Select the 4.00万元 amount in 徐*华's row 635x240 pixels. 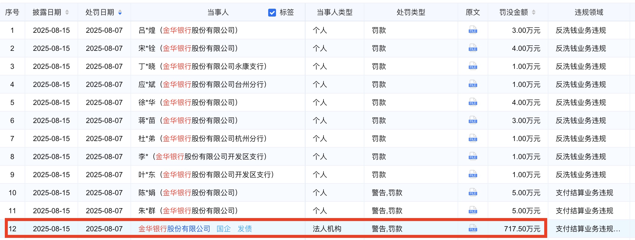[526, 103]
